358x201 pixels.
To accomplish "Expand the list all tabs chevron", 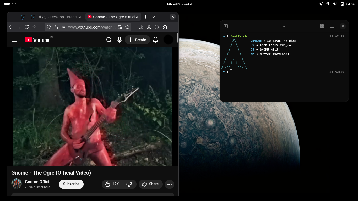I will point(154,17).
